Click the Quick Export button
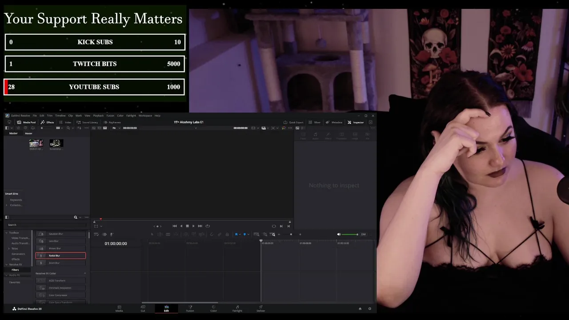569x320 pixels. pos(293,122)
